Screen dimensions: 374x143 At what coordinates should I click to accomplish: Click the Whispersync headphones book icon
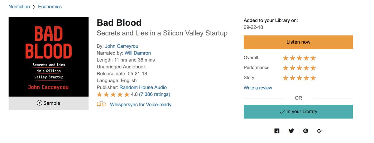click(102, 104)
